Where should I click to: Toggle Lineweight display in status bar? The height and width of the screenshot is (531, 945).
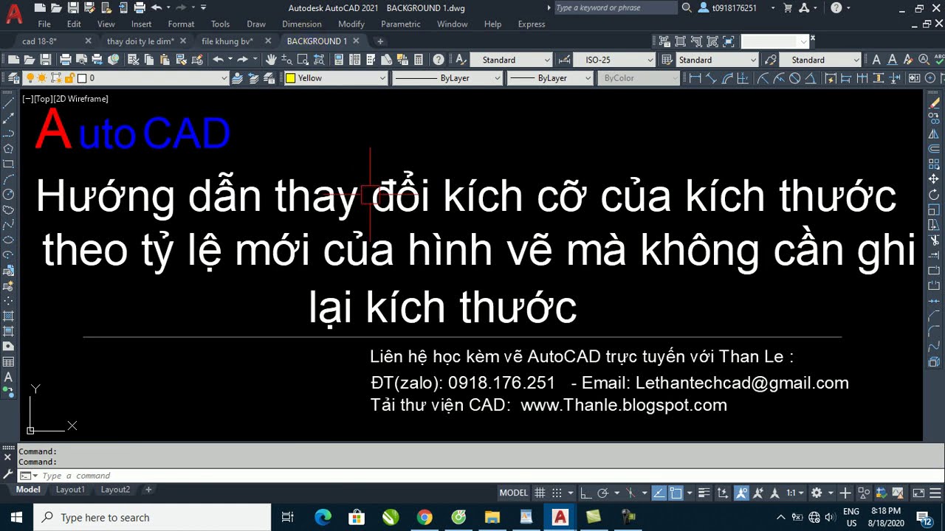[x=704, y=493]
